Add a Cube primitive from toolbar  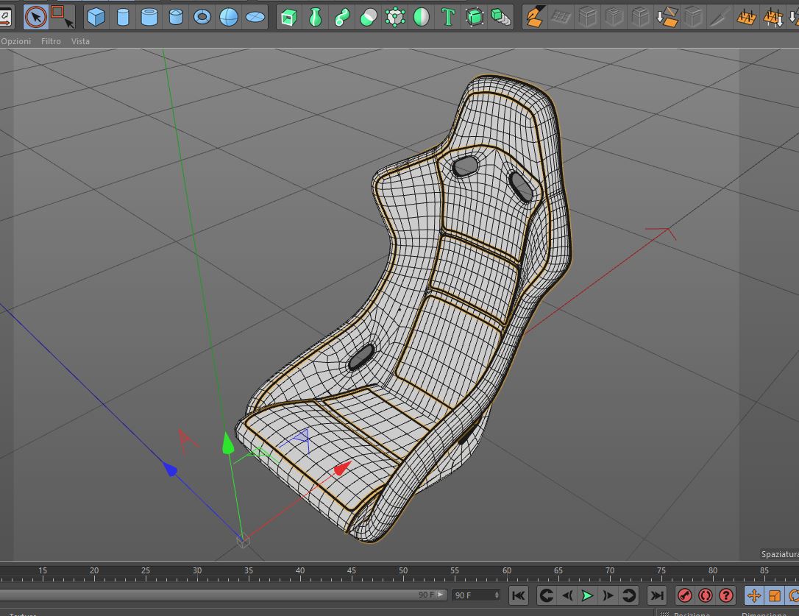(96, 16)
